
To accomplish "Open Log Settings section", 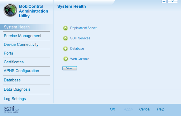I will [x=15, y=99].
